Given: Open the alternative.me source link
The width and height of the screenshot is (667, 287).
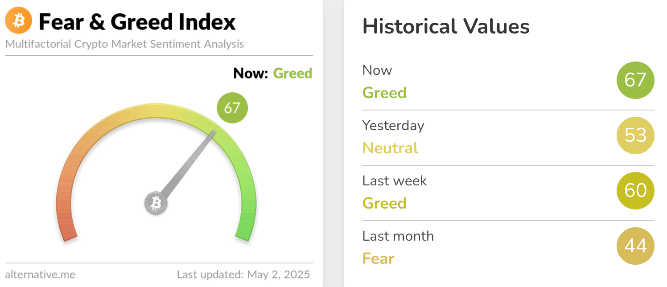Looking at the screenshot, I should point(40,274).
